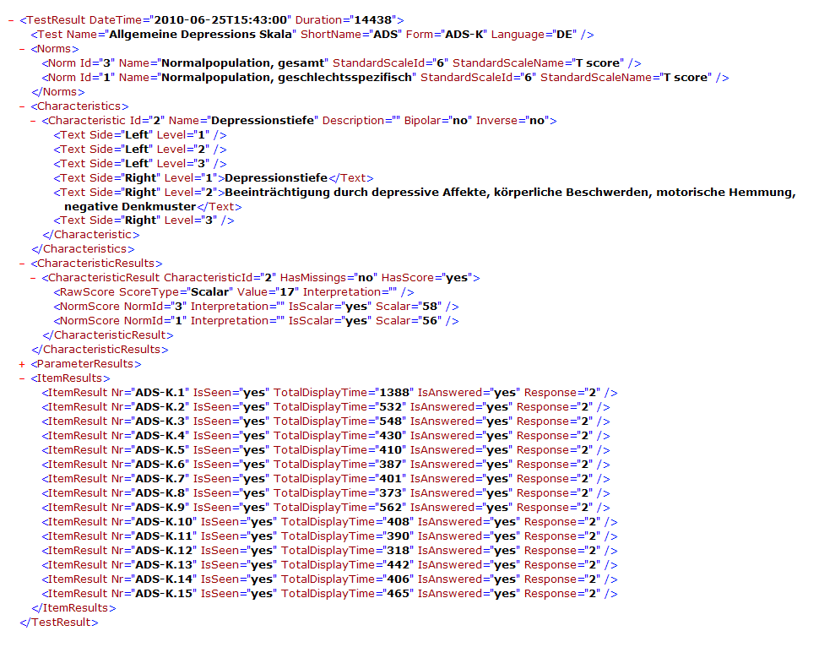This screenshot has width=819, height=658.
Task: Click the ItemResult number ADS-K.15
Action: (x=165, y=594)
